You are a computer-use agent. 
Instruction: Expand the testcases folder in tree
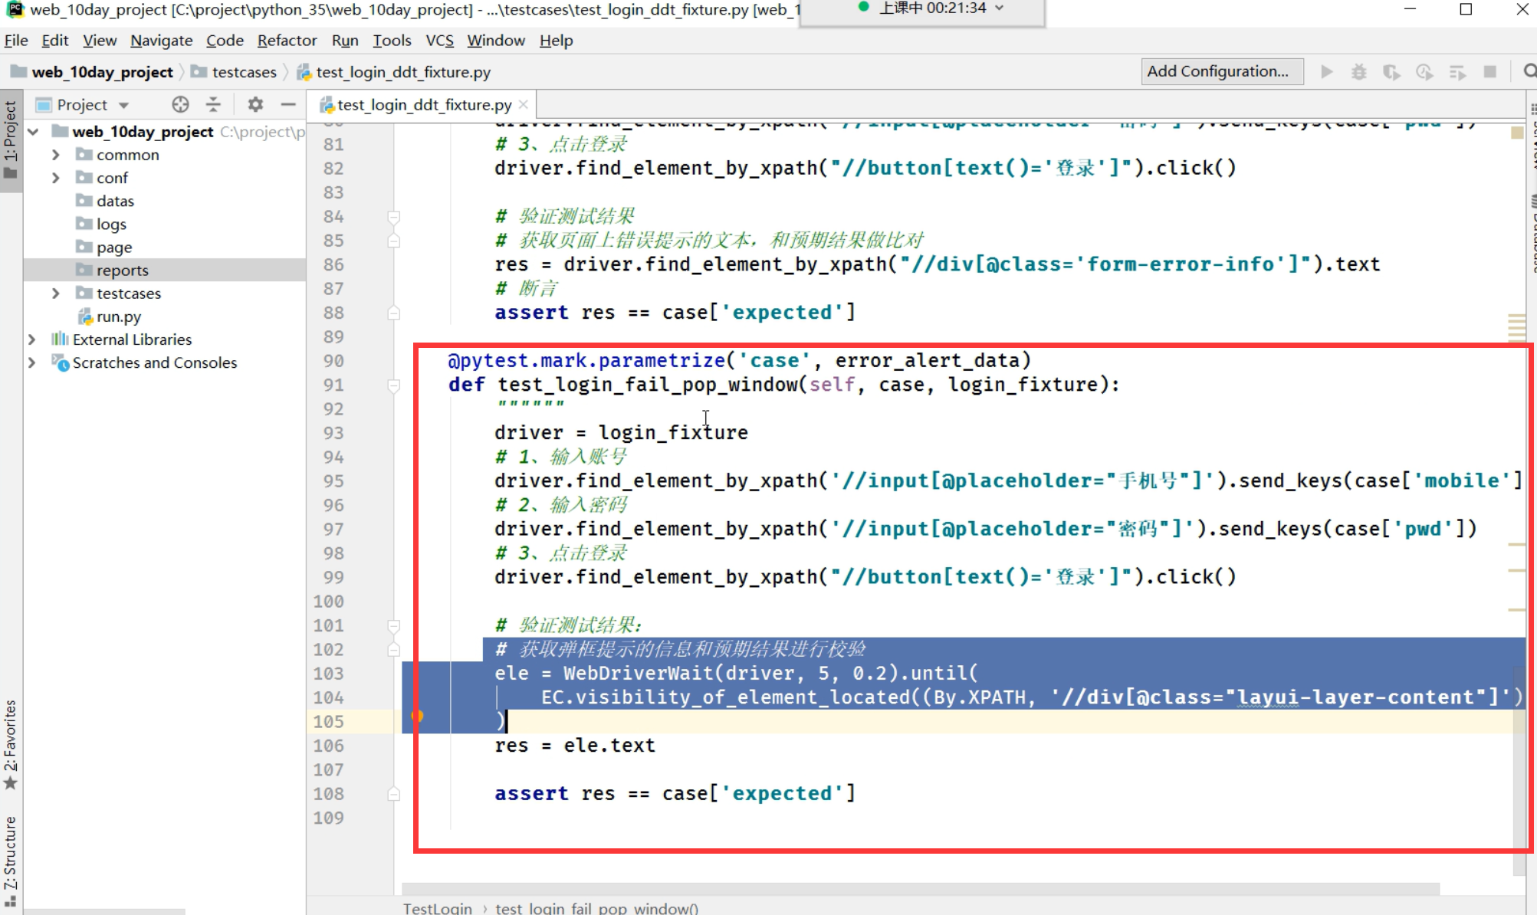coord(56,294)
